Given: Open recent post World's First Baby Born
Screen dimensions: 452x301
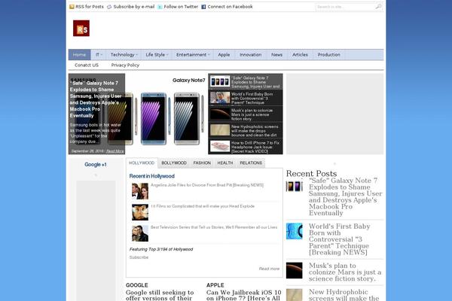Looking at the screenshot, I should pos(339,239).
